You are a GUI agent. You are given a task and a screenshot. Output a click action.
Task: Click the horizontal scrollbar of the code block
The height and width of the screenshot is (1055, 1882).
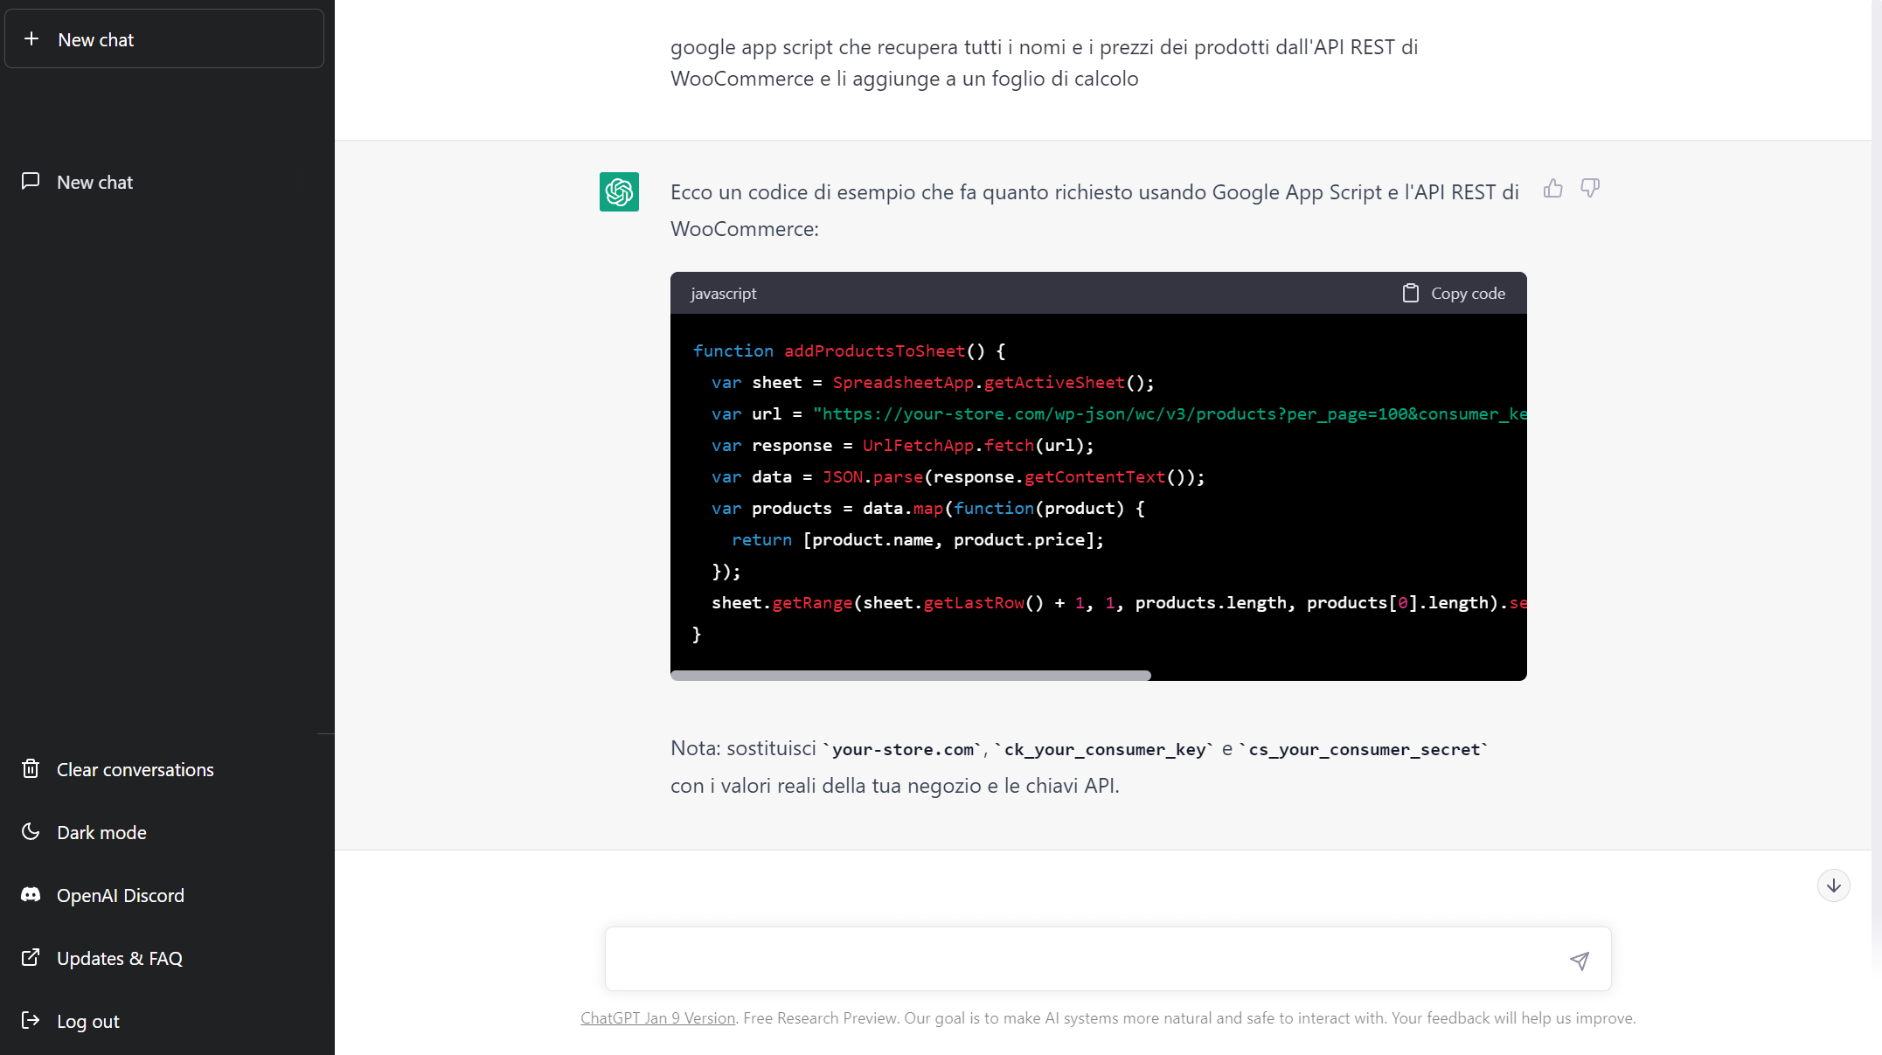point(910,676)
